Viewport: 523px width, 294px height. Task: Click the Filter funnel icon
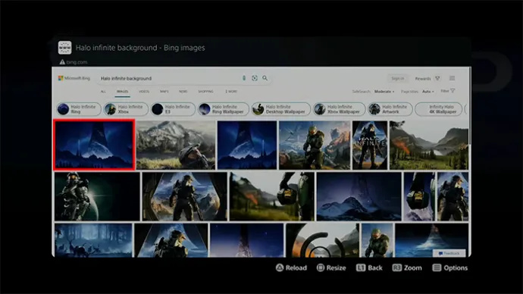(453, 91)
